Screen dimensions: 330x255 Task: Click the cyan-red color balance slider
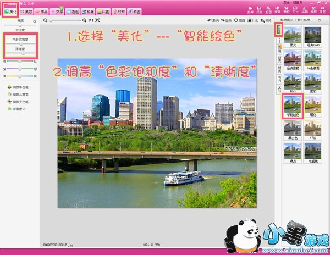pyautogui.click(x=20, y=62)
